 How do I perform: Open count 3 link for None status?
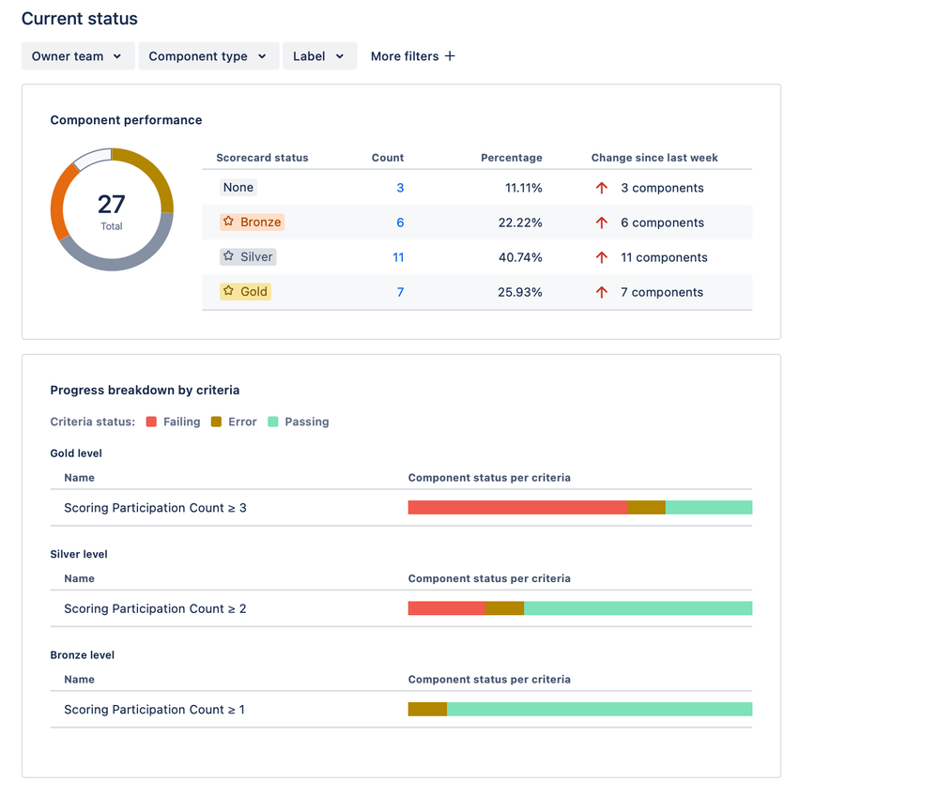pos(400,188)
